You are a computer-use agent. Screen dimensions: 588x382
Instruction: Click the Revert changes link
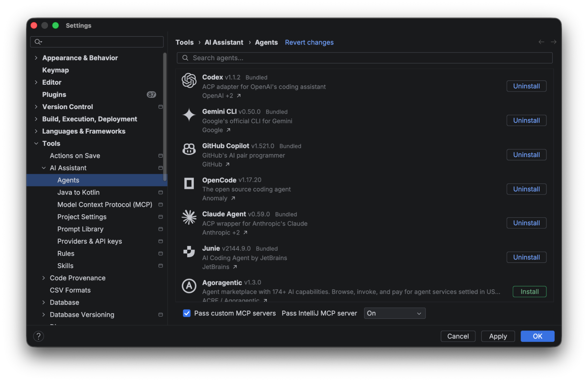(x=309, y=42)
